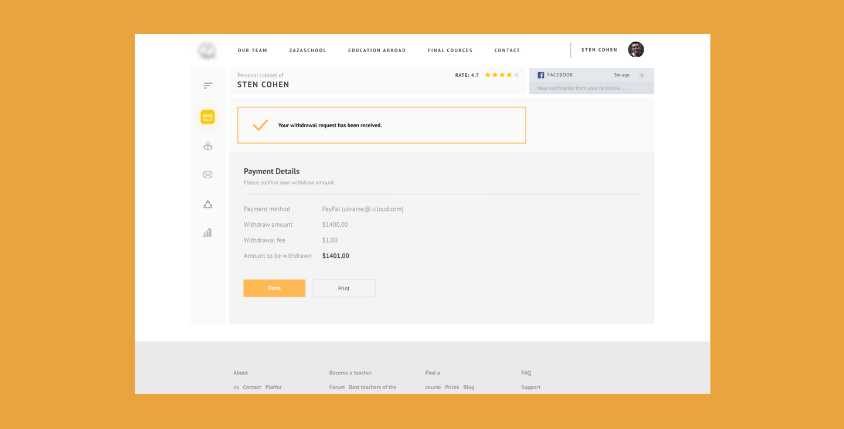Open the statistics bar chart icon
Image resolution: width=844 pixels, height=429 pixels.
[207, 233]
